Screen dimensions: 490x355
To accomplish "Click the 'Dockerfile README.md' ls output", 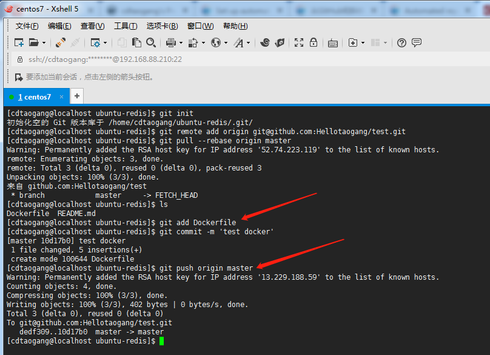I will [52, 214].
